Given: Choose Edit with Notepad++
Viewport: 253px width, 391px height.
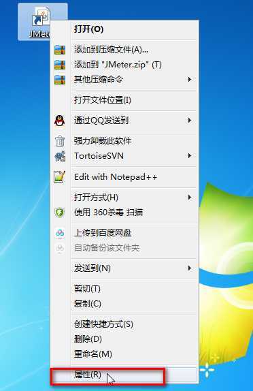Looking at the screenshot, I should [x=124, y=177].
